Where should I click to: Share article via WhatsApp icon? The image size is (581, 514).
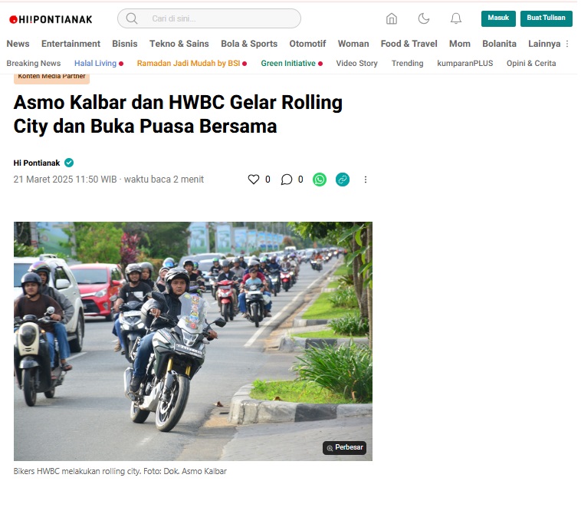pyautogui.click(x=320, y=180)
